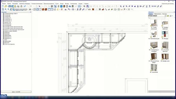Open the 08. Шкафы купе catalog folder
Screen dimensions: 176x99
pos(165,57)
